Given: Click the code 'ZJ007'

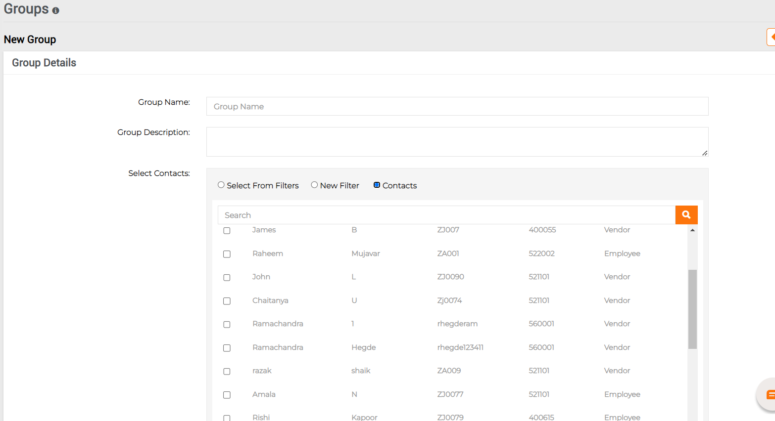Looking at the screenshot, I should pyautogui.click(x=448, y=230).
